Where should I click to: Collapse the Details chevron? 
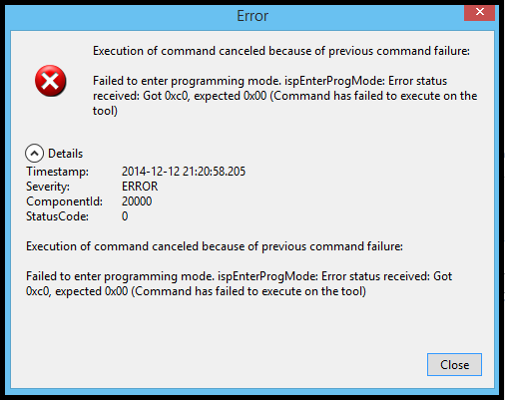pyautogui.click(x=34, y=154)
